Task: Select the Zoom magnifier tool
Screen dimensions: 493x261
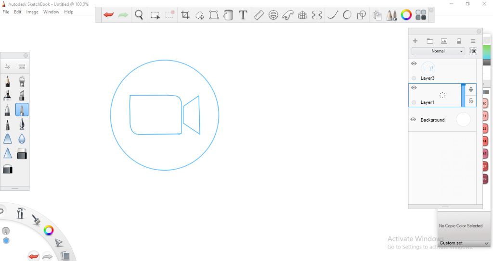Action: pyautogui.click(x=139, y=15)
